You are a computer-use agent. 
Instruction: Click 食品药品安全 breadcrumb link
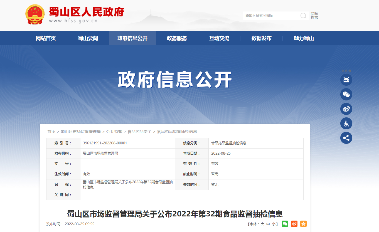(140, 132)
